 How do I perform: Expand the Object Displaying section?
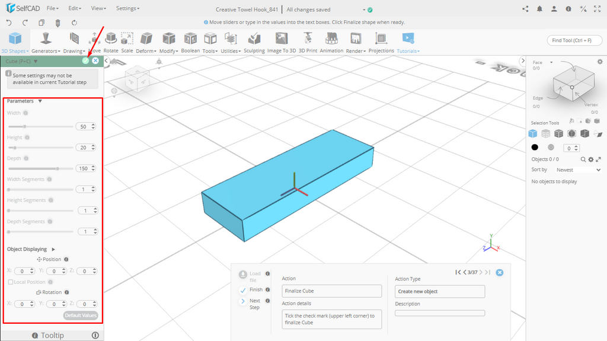coord(53,249)
